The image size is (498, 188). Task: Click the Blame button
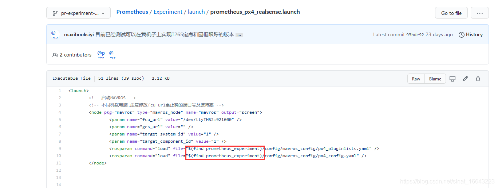coord(435,79)
